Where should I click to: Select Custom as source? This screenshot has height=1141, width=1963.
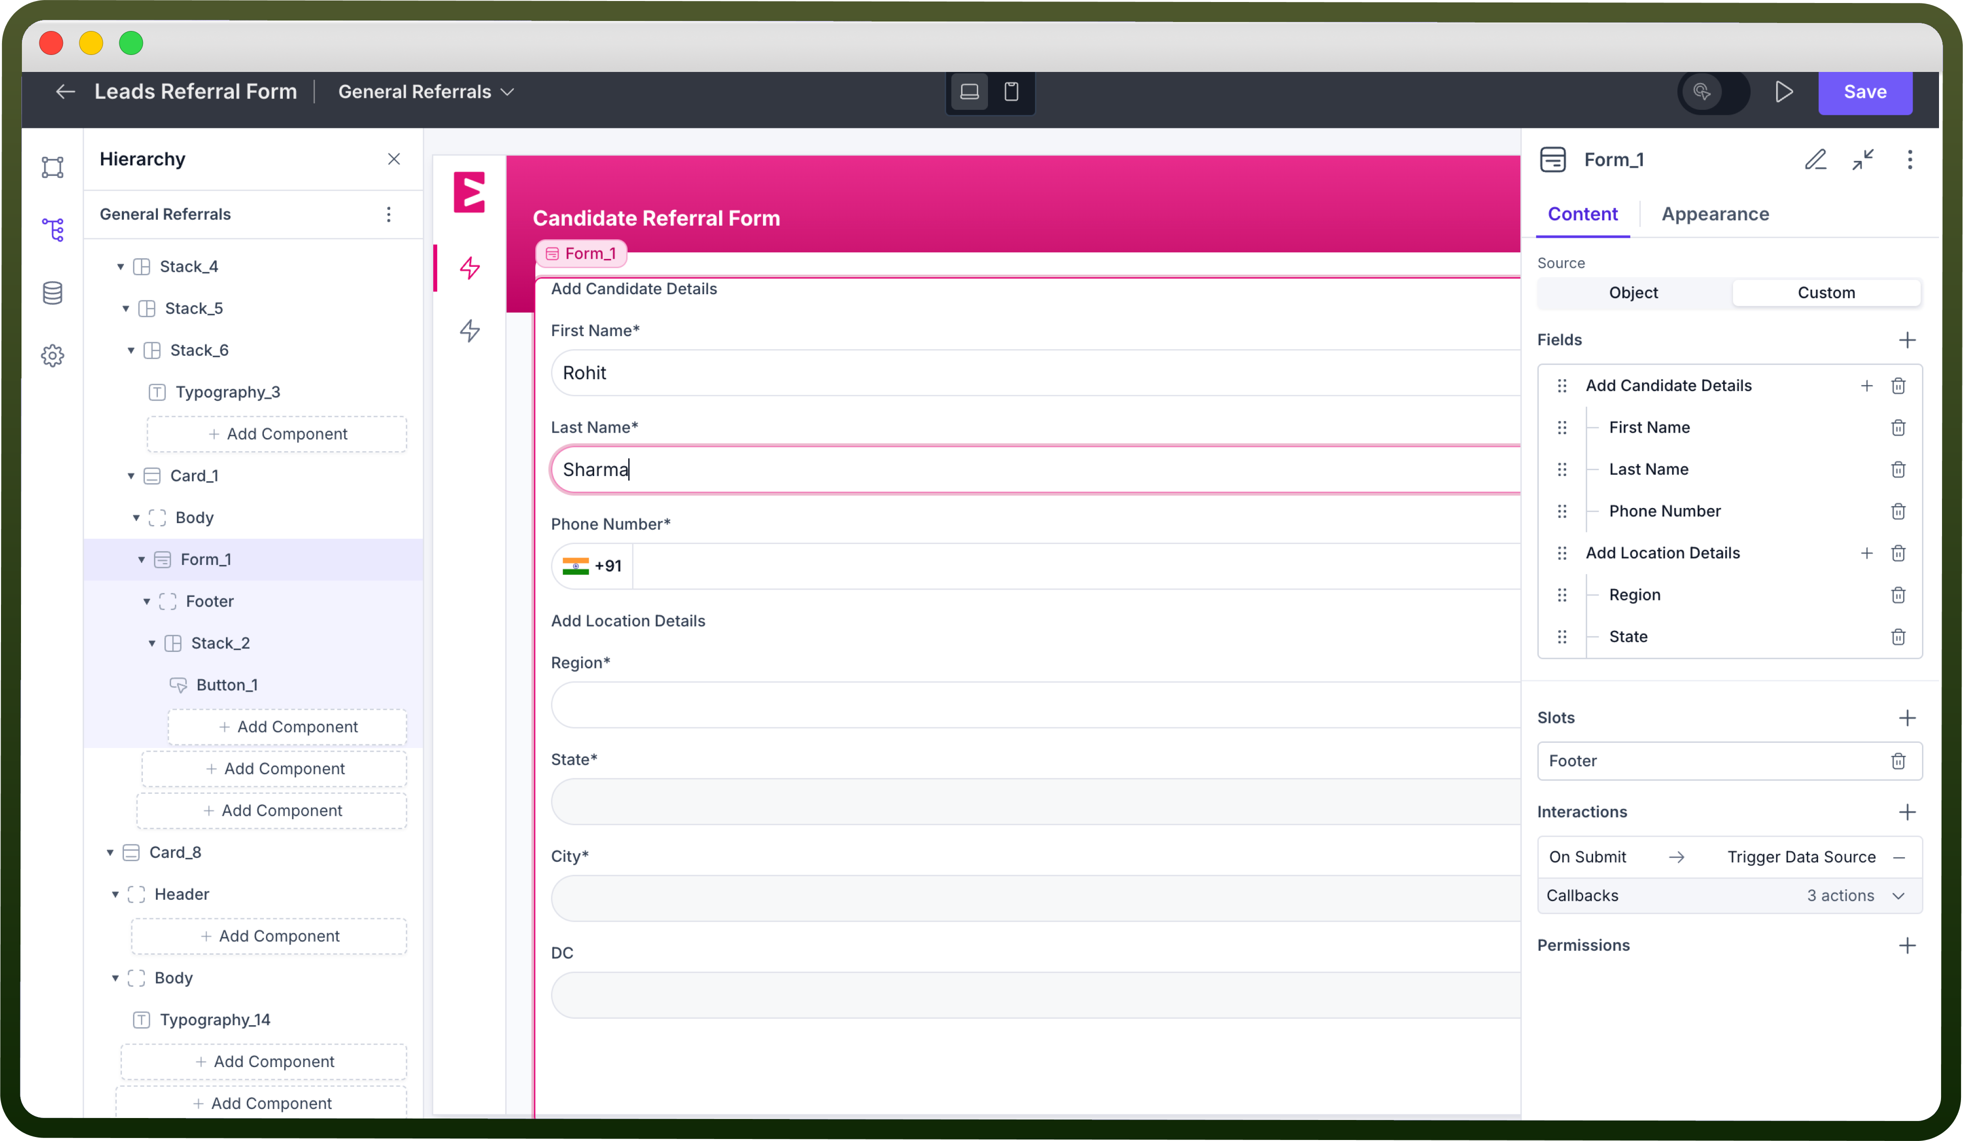click(1826, 293)
